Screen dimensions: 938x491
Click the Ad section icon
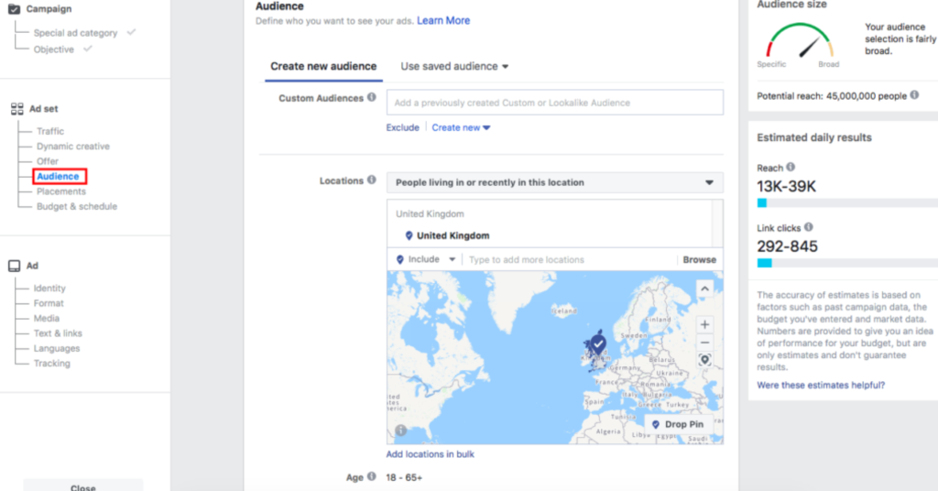(x=15, y=266)
